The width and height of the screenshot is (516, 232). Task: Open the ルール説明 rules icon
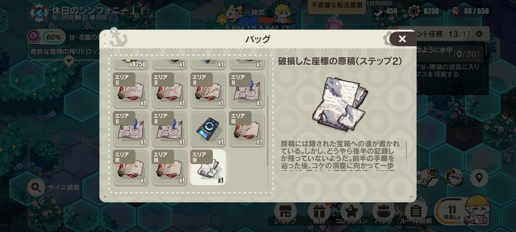coord(415,214)
